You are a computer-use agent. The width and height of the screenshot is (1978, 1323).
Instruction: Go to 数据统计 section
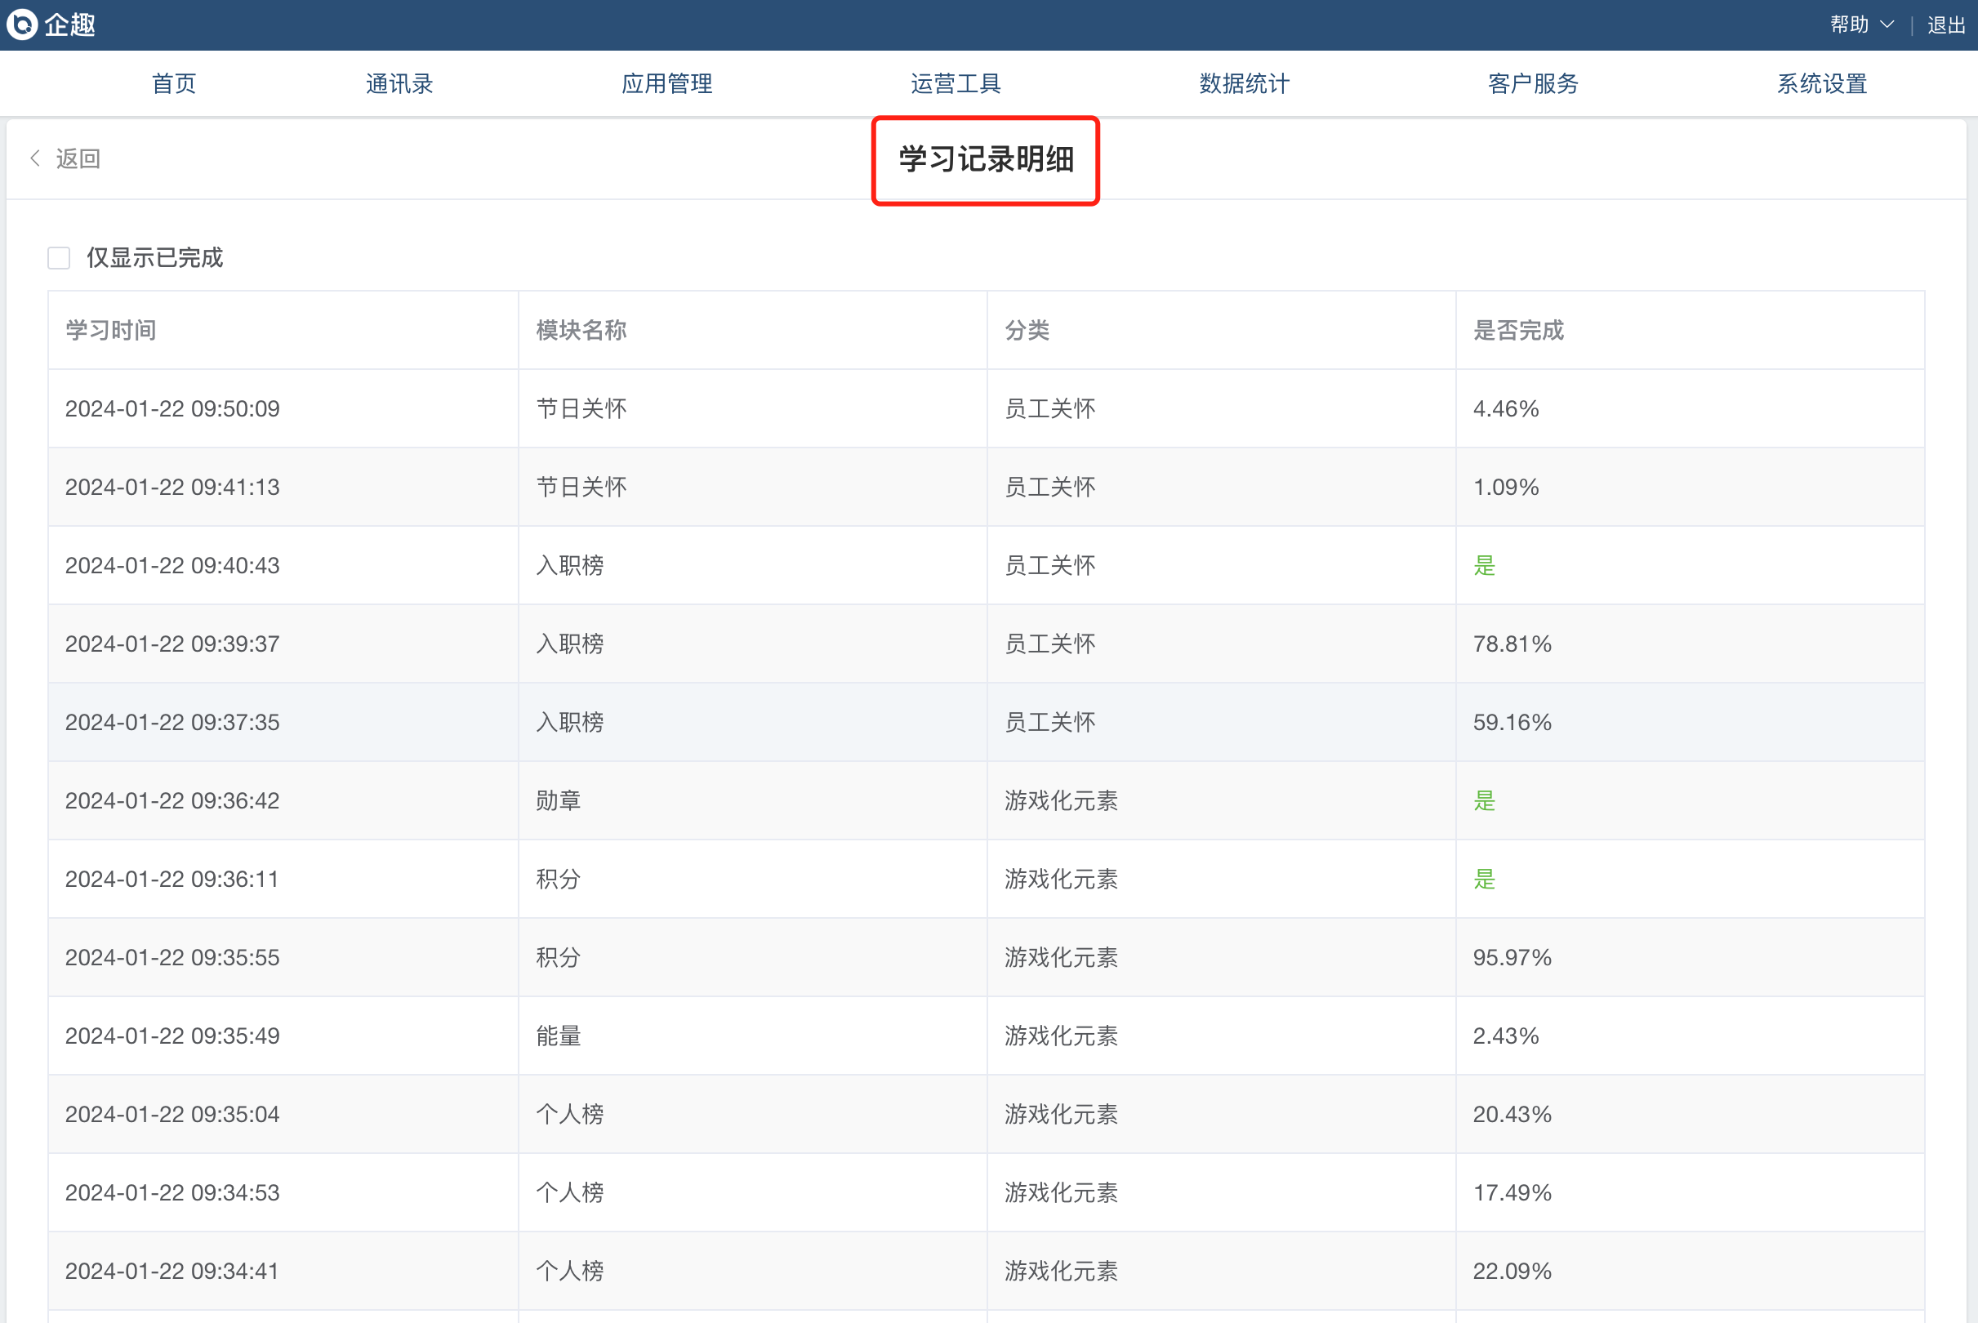pyautogui.click(x=1244, y=83)
